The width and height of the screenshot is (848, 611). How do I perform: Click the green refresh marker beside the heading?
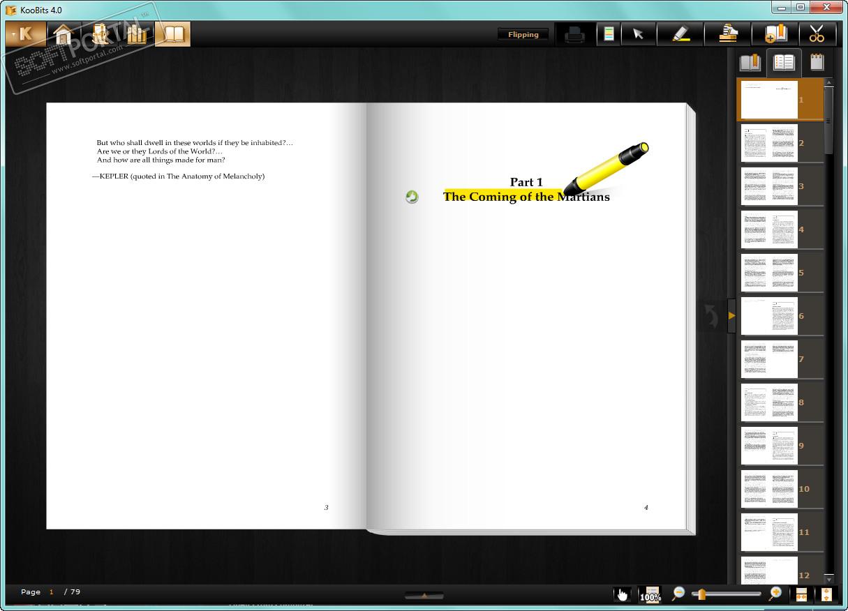(x=412, y=197)
